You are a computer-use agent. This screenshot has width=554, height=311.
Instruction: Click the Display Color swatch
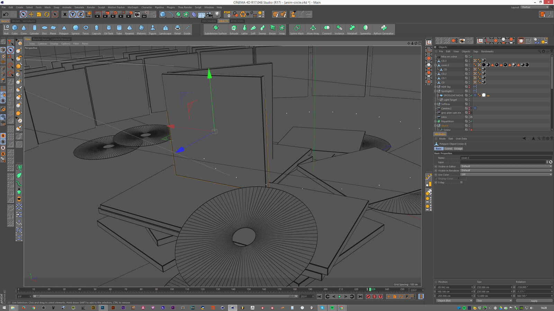click(x=463, y=179)
